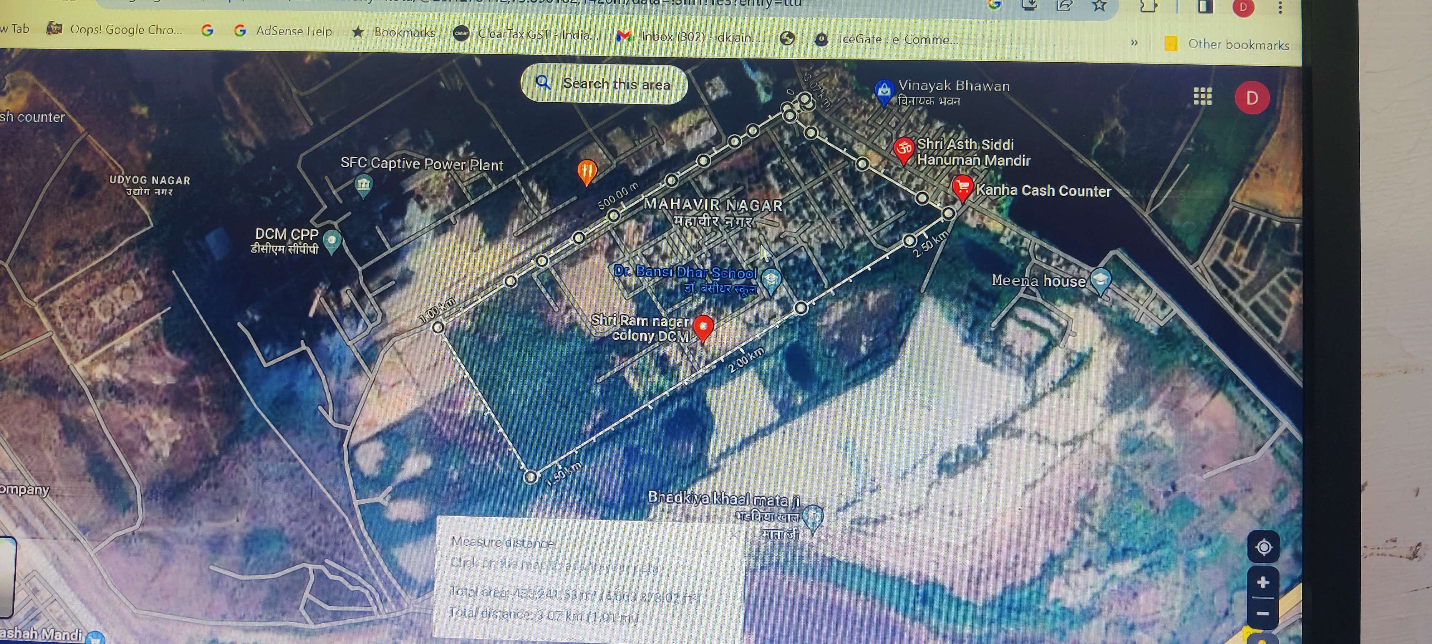
Task: Click the Shri Asth Siddi Hanuman Mandir Om marker
Action: [904, 150]
